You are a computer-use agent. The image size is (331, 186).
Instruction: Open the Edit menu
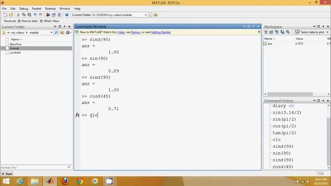click(13, 9)
